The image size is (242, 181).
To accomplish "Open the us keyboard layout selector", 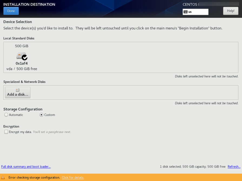I will coord(195,12).
